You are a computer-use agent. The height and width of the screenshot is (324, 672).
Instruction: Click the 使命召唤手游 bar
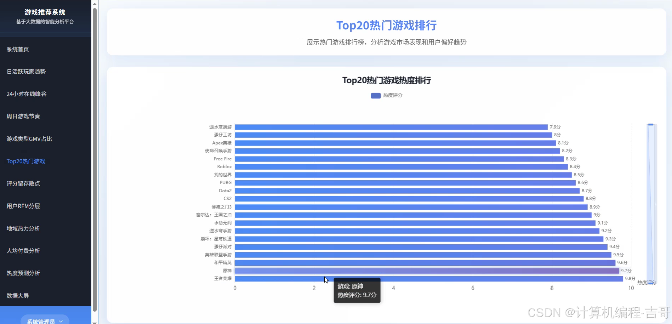click(397, 151)
